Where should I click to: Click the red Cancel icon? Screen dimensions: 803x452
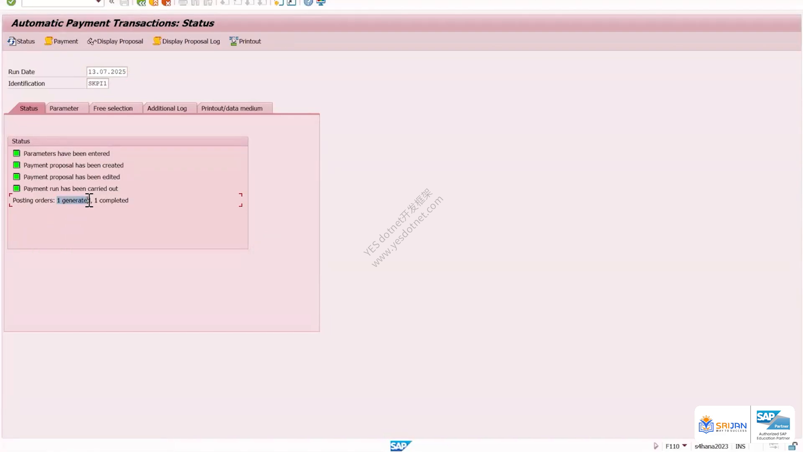click(166, 3)
